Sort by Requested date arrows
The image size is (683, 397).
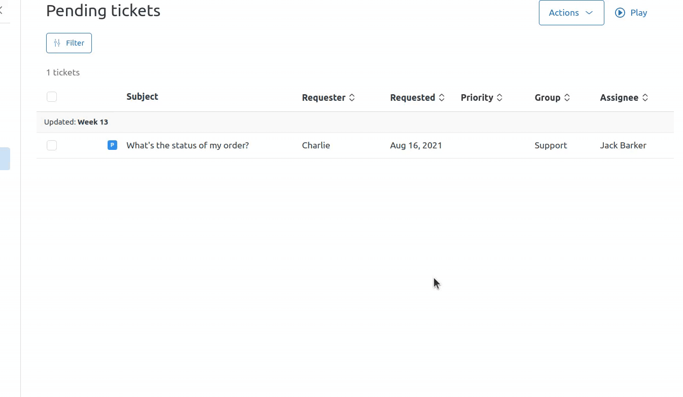[442, 98]
